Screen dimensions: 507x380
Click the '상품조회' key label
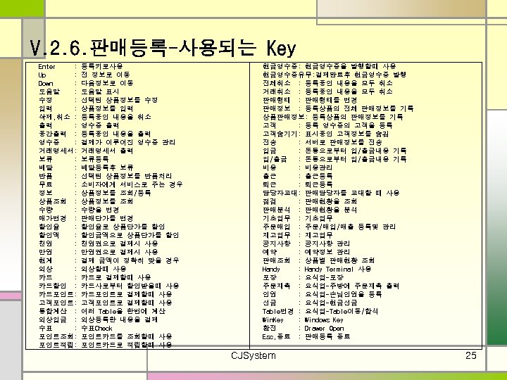point(52,201)
